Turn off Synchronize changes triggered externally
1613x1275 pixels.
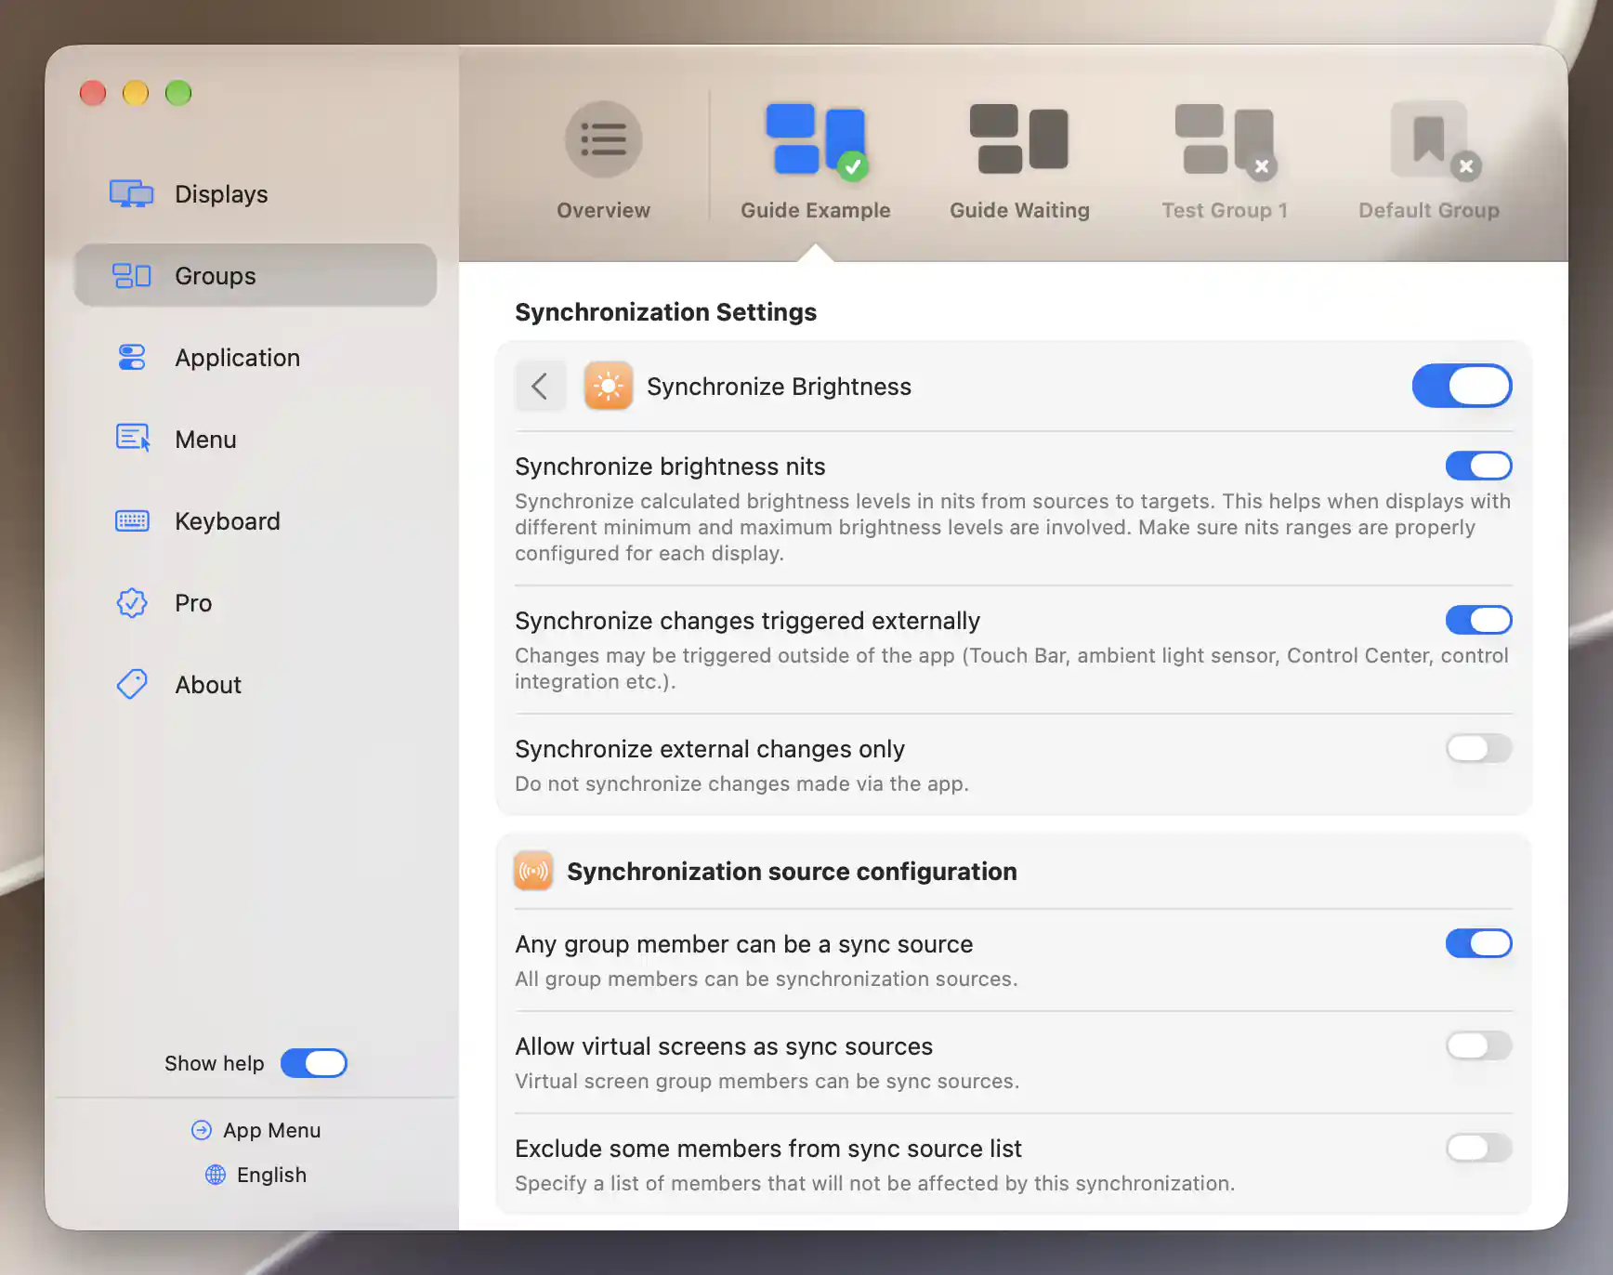pyautogui.click(x=1478, y=620)
